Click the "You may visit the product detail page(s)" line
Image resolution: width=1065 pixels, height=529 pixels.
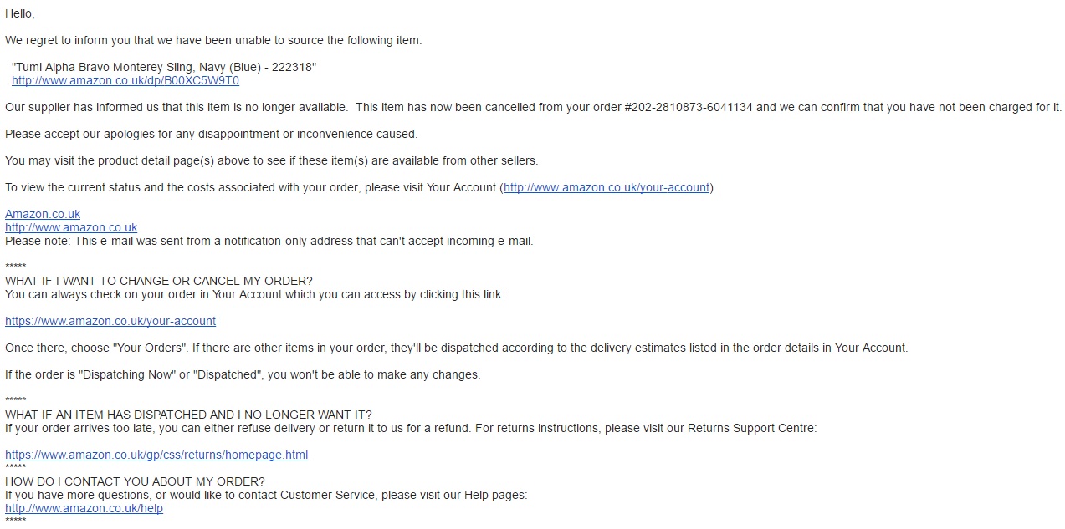coord(271,160)
